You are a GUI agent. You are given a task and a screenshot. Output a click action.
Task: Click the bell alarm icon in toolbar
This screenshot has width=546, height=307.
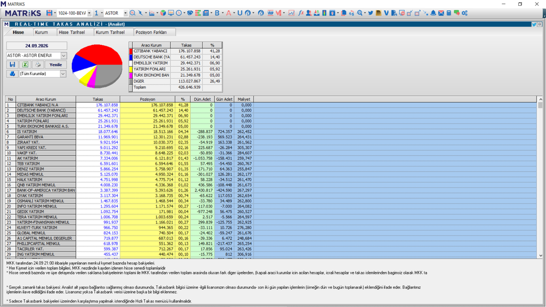click(433, 13)
